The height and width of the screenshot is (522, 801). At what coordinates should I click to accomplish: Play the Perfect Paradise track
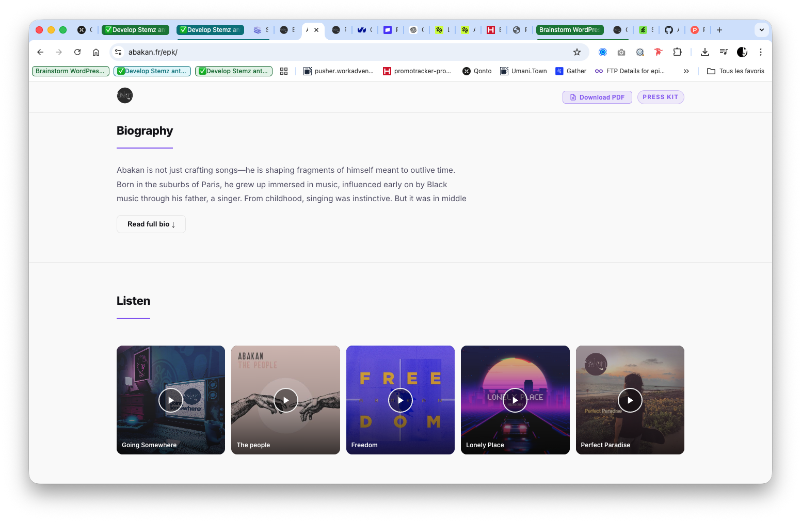pyautogui.click(x=630, y=400)
